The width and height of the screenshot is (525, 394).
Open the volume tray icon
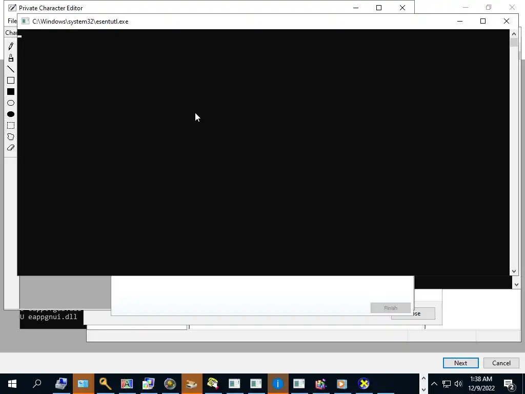coord(458,384)
